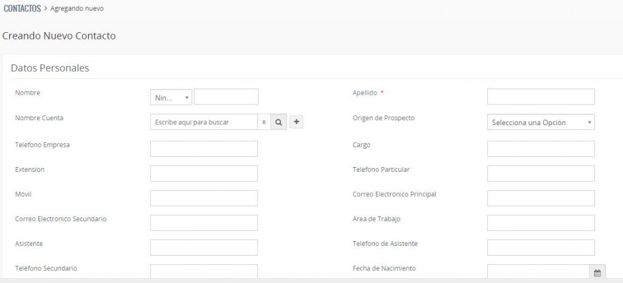623x283 pixels.
Task: Clear the Nombre Cuenta search with the x
Action: [x=263, y=122]
